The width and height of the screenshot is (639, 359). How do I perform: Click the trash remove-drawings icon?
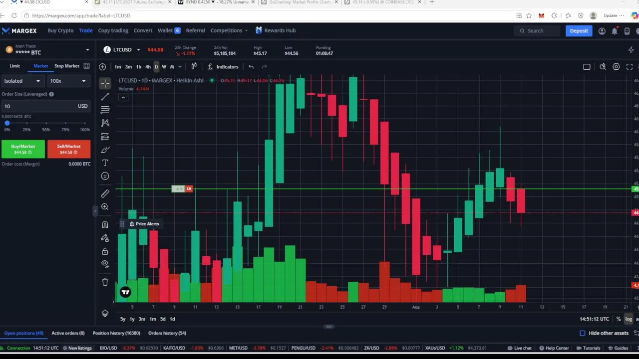pos(105,282)
